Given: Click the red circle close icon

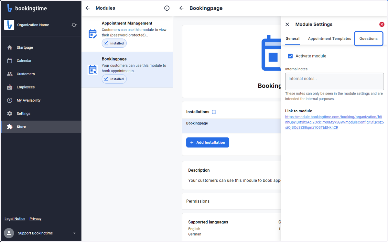Looking at the screenshot, I should click(382, 24).
